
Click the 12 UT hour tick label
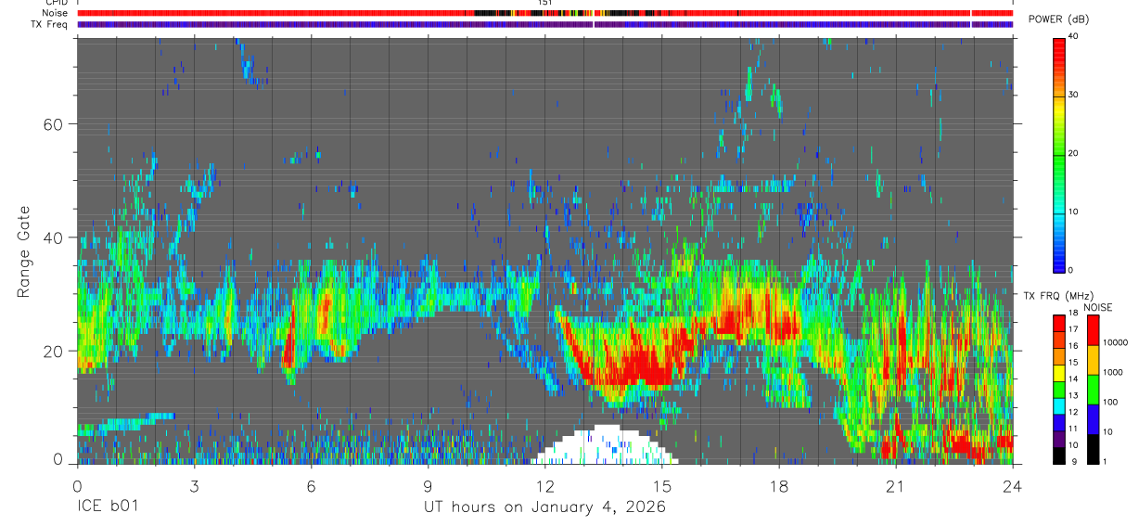pyautogui.click(x=544, y=485)
